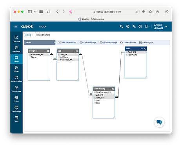Open the live chat bubble
182x147 pixels.
[159, 122]
